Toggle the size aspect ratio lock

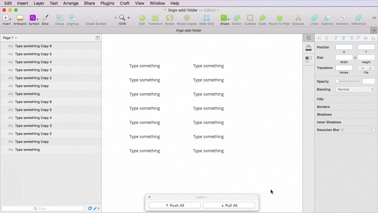[x=355, y=58]
